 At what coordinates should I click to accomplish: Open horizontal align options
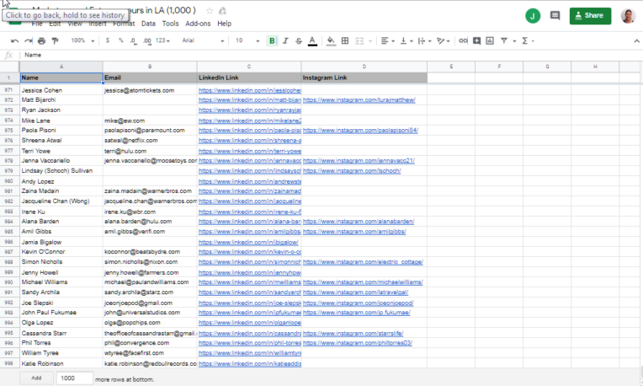(x=387, y=40)
